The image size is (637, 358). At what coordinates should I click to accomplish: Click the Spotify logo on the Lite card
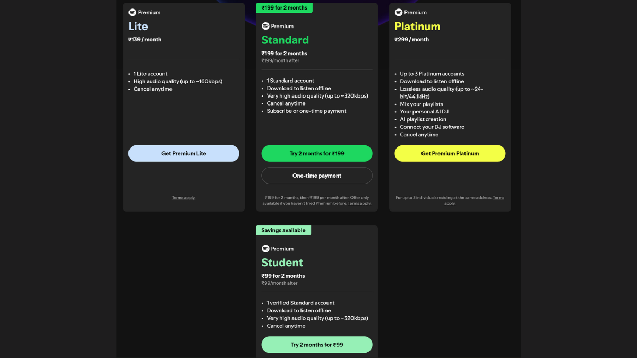(132, 12)
